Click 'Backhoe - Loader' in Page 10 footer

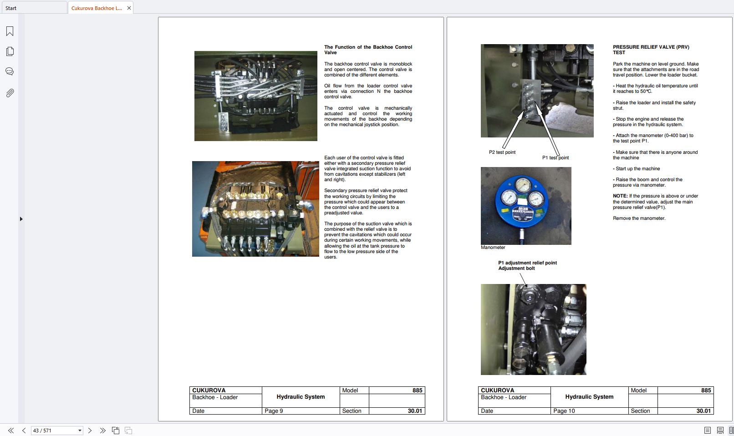504,397
